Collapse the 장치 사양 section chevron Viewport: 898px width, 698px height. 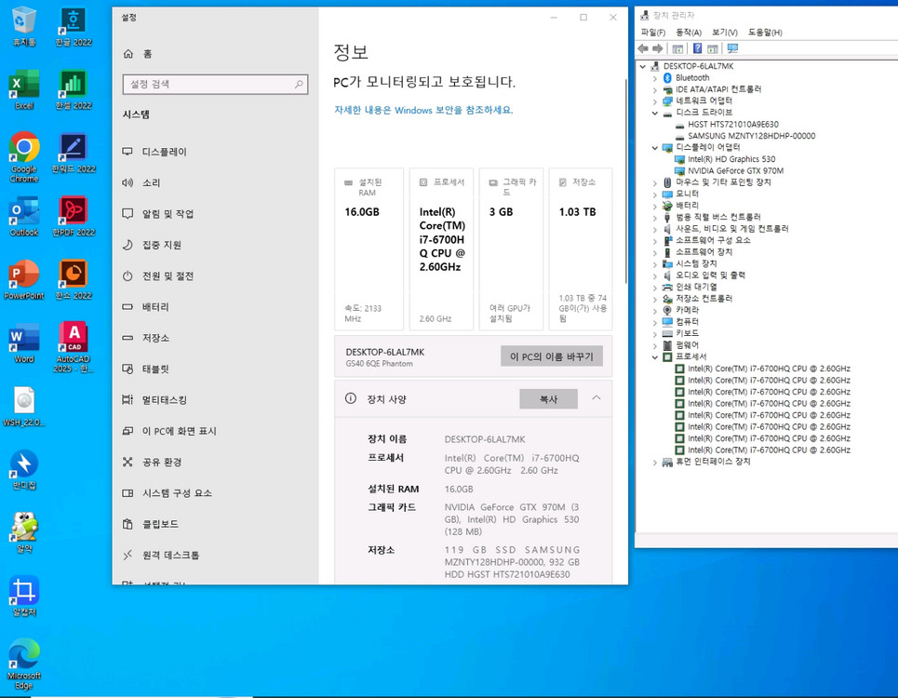coord(596,398)
